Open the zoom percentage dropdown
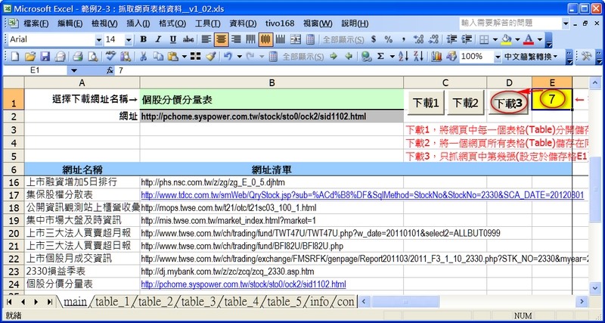Image resolution: width=605 pixels, height=323 pixels. (x=498, y=57)
